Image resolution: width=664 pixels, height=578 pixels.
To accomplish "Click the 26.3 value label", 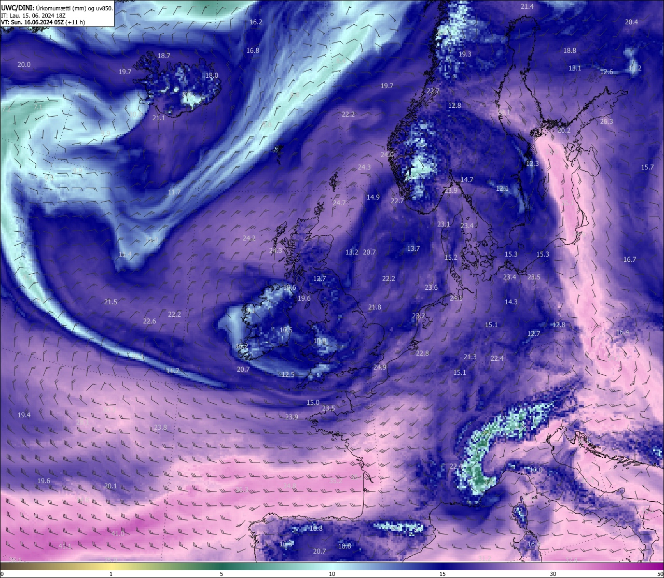I will [606, 122].
